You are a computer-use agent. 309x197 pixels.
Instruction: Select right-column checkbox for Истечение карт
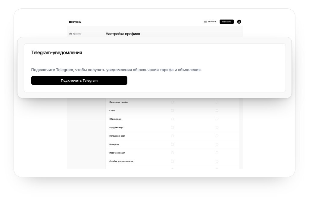click(x=217, y=153)
